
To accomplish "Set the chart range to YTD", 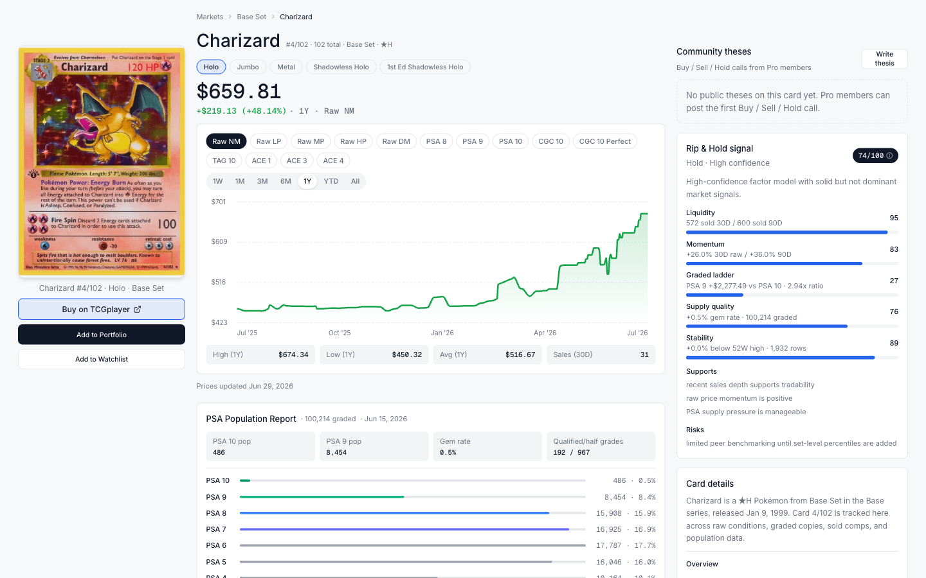I will (331, 181).
